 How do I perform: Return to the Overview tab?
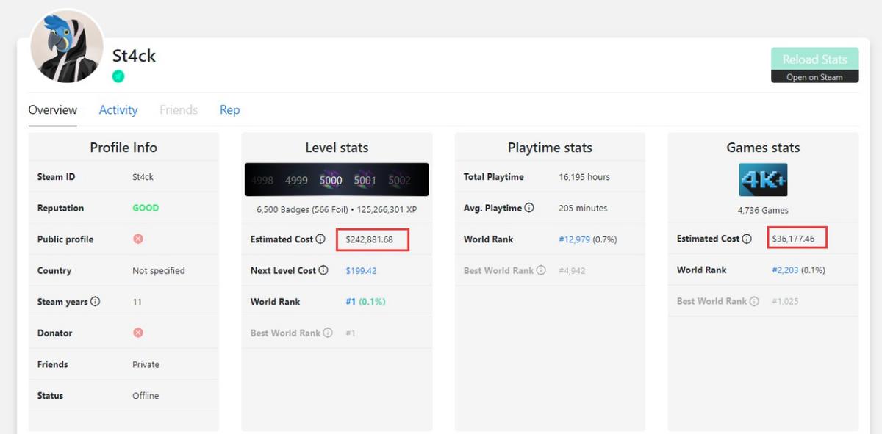(52, 109)
